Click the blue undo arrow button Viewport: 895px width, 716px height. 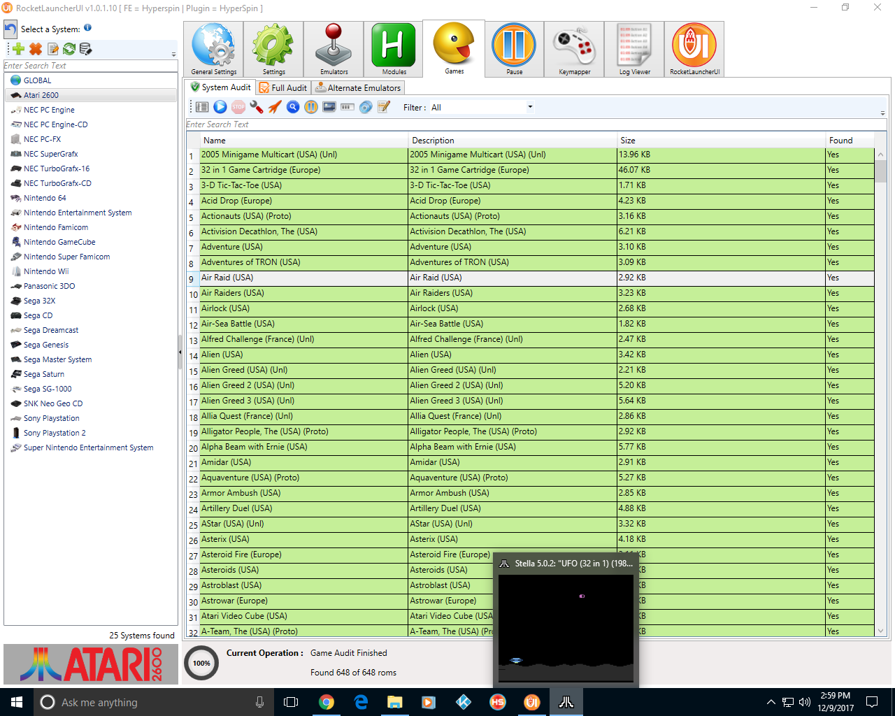10,29
